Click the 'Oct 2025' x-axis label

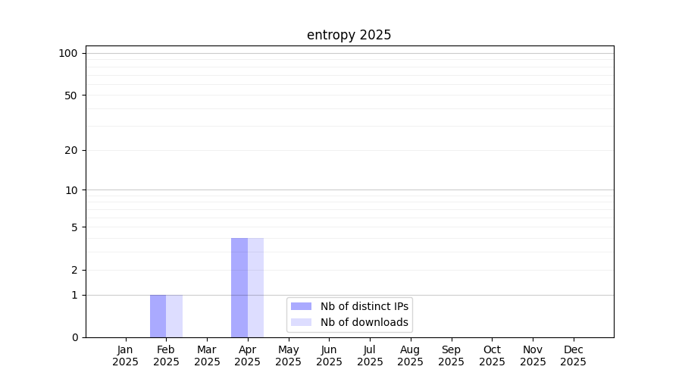(492, 356)
